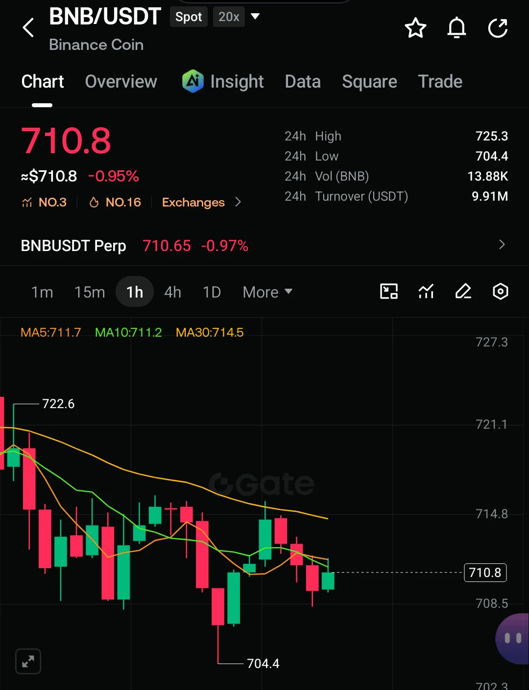529x690 pixels.
Task: Expand the More timeframes dropdown
Action: point(267,292)
